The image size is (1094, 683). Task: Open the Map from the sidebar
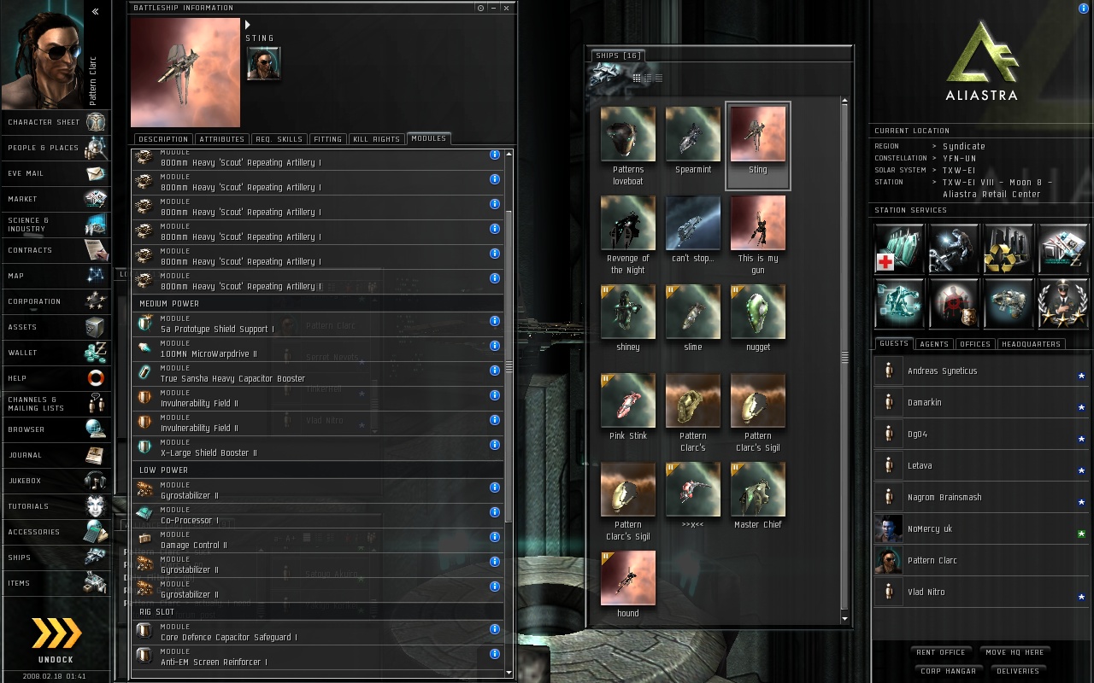tap(56, 276)
